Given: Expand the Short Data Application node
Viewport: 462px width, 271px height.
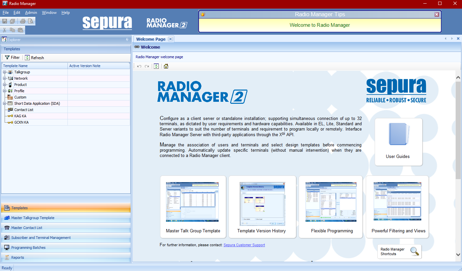Looking at the screenshot, I should pos(5,103).
